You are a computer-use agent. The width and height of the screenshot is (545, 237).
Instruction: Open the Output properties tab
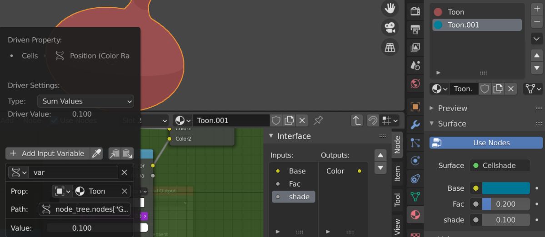(415, 30)
